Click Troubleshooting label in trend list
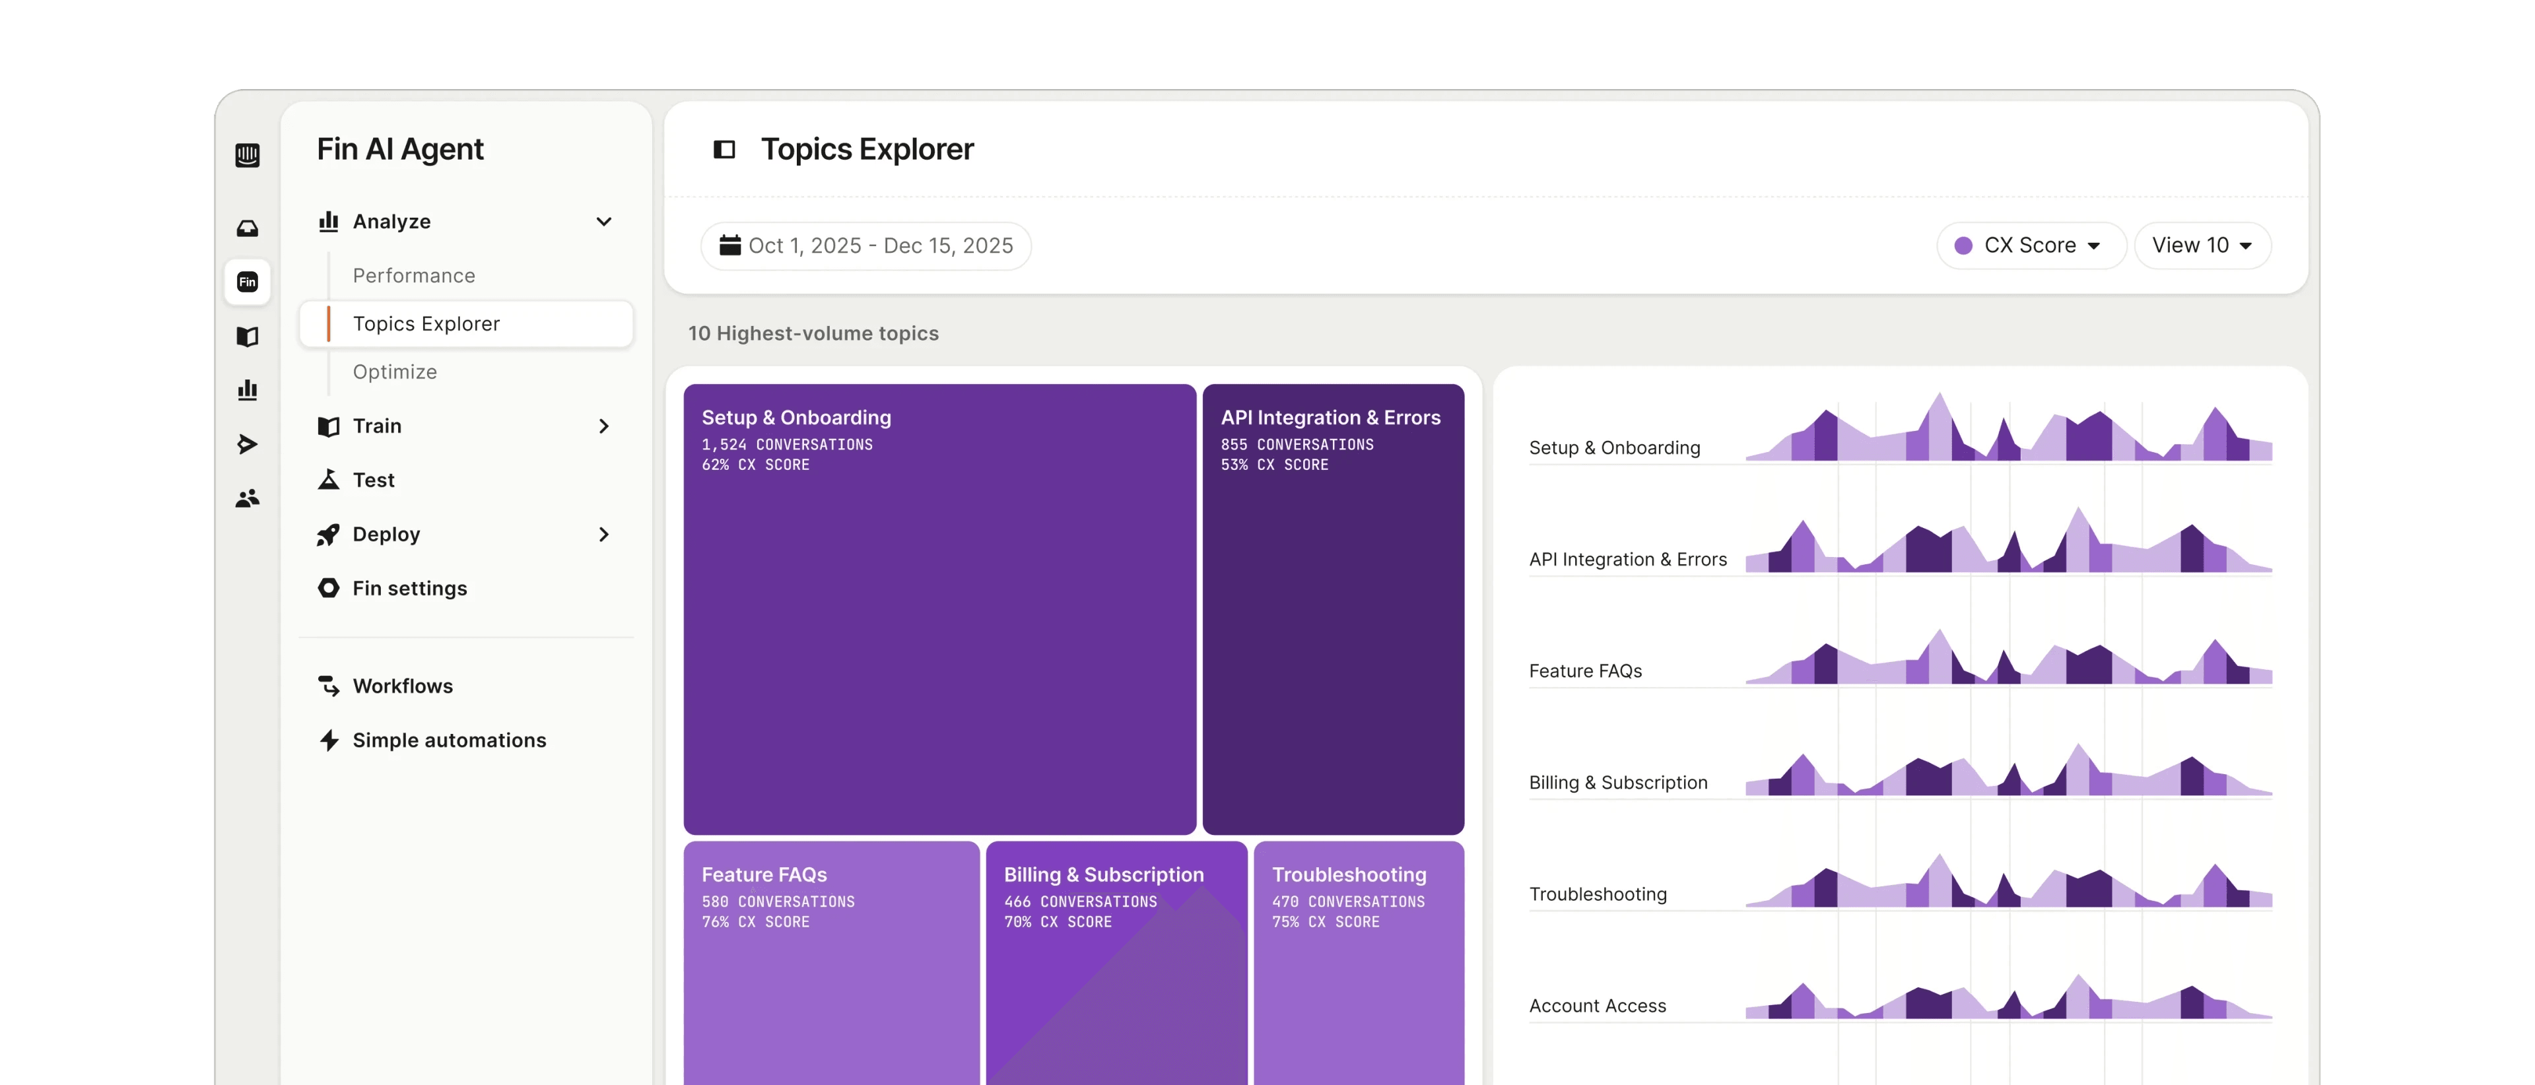Viewport: 2535px width, 1085px height. tap(1598, 894)
